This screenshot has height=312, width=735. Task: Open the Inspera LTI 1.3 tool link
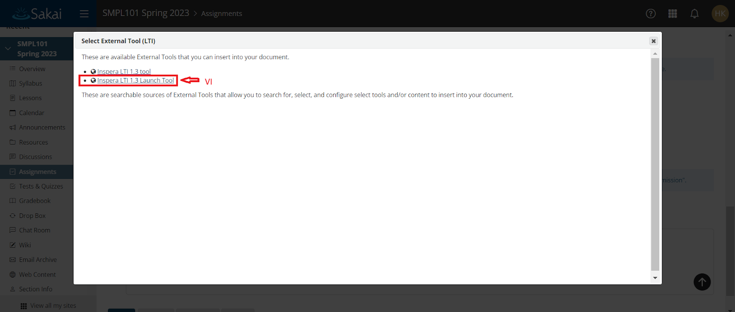click(x=124, y=72)
